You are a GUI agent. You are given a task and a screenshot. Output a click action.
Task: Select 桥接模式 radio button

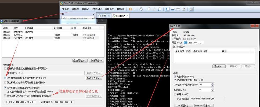pos(5,68)
